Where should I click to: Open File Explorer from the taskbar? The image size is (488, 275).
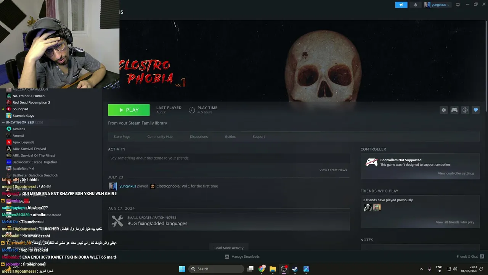click(x=273, y=269)
